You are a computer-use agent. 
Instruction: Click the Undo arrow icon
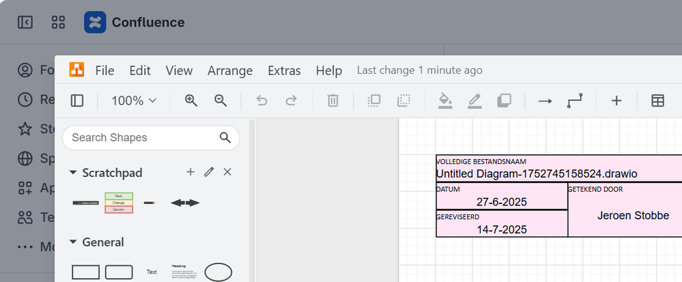coord(261,101)
